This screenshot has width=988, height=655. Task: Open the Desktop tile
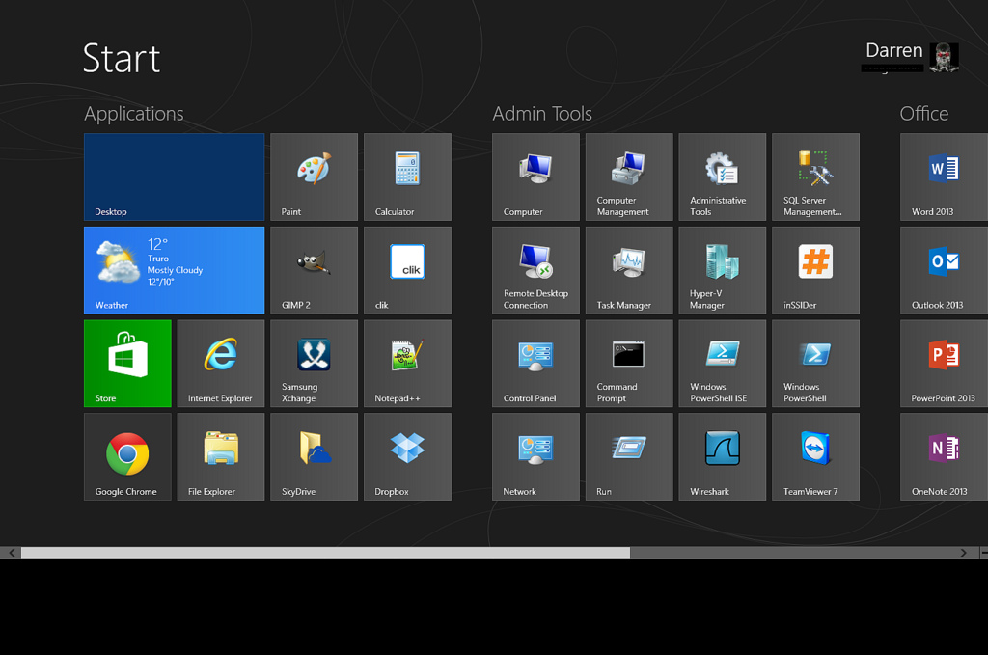(x=174, y=177)
